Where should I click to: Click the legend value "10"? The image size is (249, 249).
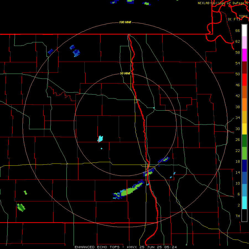pyautogui.click(x=238, y=183)
